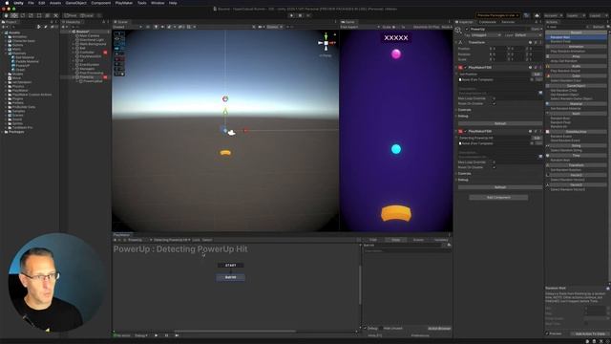Screen dimensions: 611x344
Task: Select Random Wait action in Actions list
Action: 577,37
